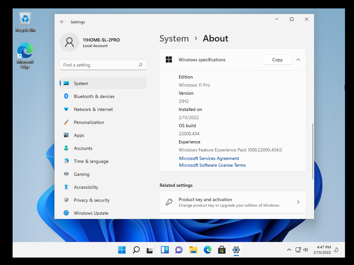Open Microsoft Edge desktop shortcut
Screen dimensions: 354x265
pos(25,55)
